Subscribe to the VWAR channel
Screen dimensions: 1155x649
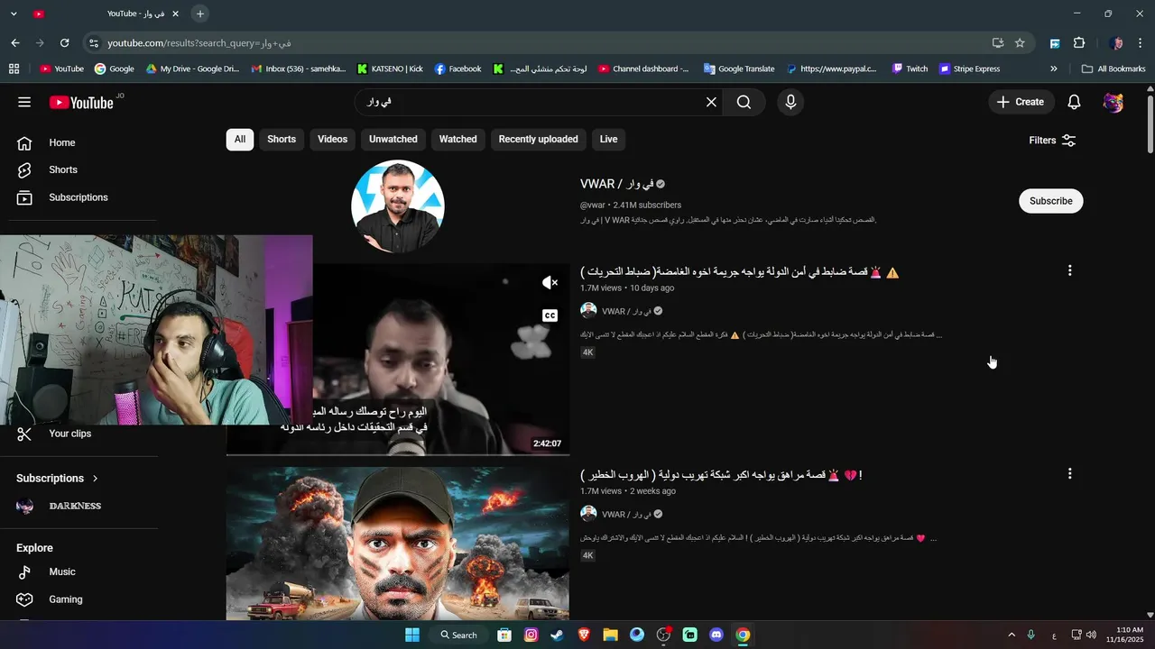(1050, 201)
